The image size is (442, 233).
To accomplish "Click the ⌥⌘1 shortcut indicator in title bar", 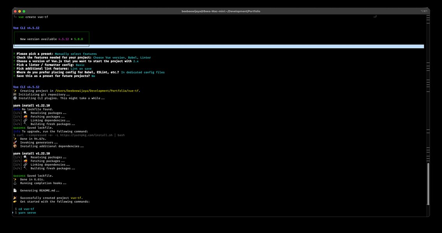I will coord(424,11).
